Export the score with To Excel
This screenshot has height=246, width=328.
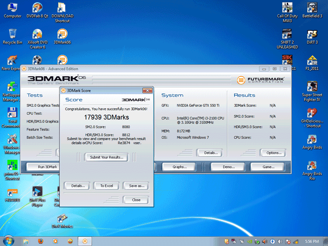(106, 186)
